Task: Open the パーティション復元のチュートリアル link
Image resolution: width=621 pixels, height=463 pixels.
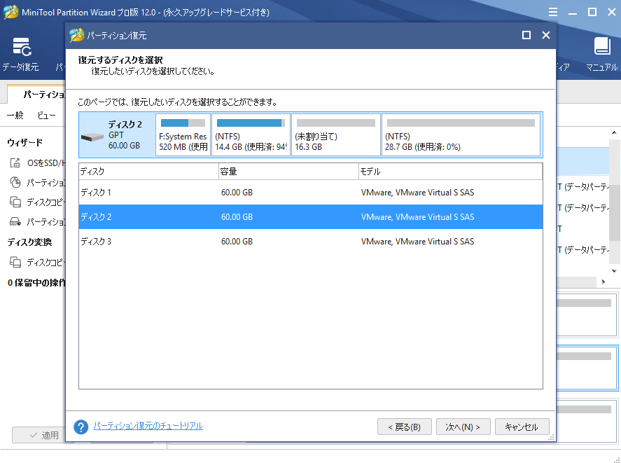Action: pos(148,426)
